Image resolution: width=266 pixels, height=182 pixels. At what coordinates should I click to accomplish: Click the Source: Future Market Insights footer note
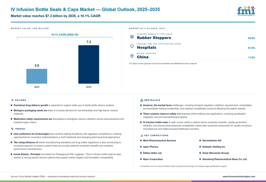(x=53, y=176)
